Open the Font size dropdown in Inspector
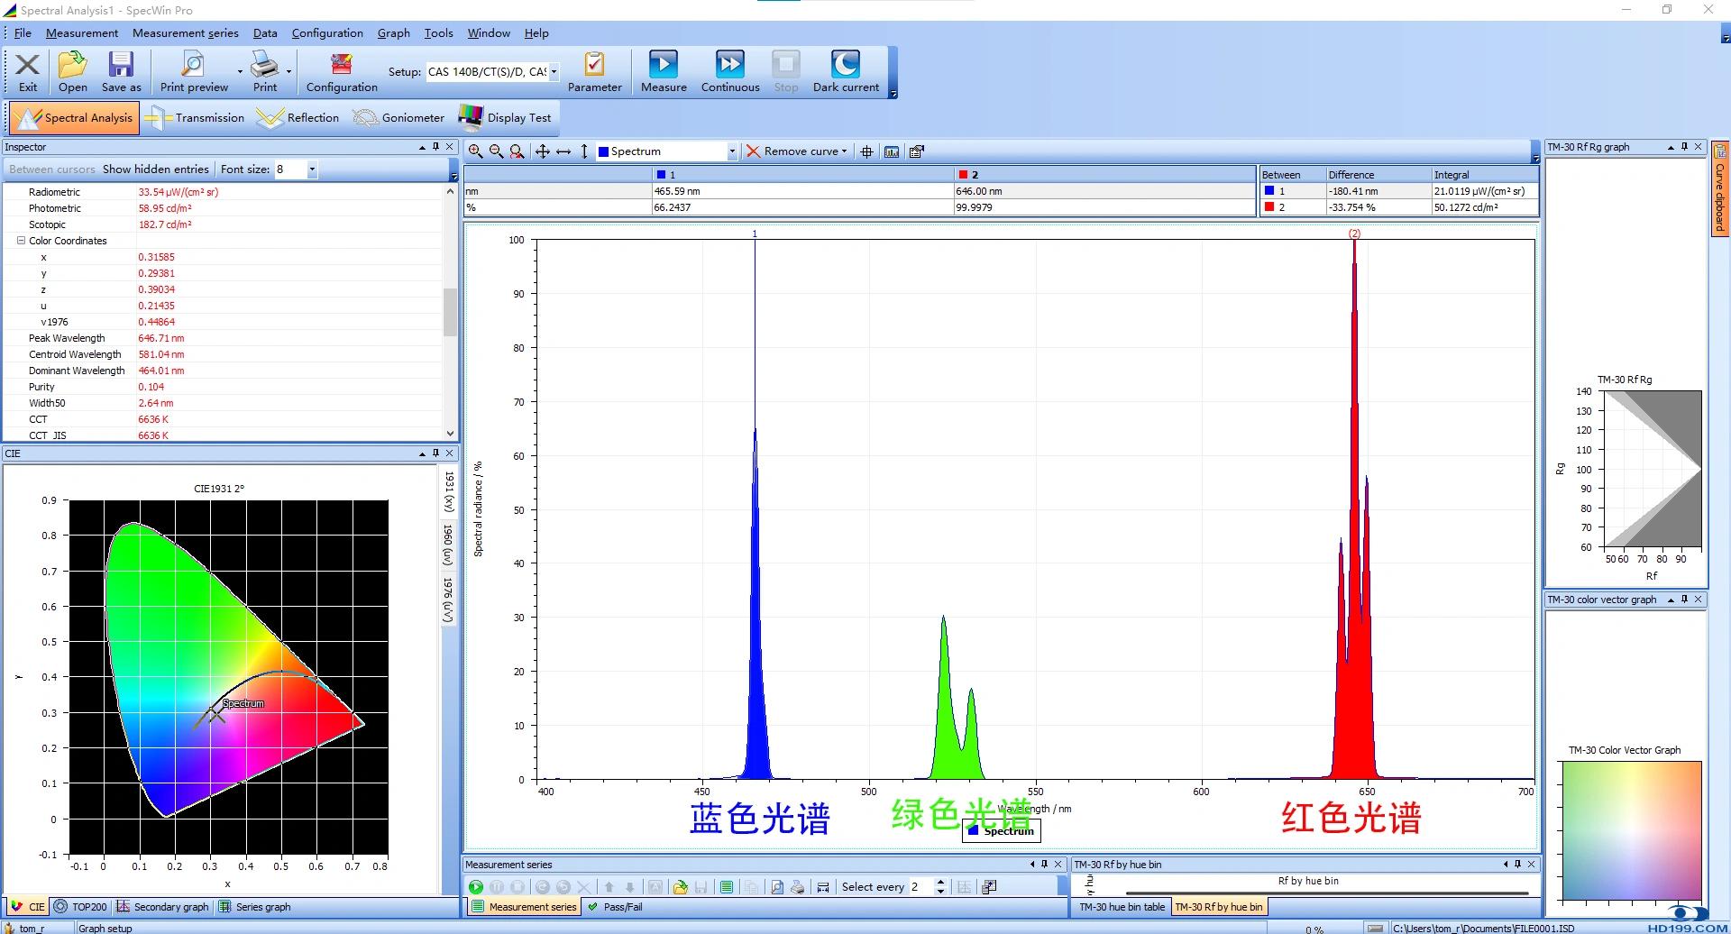Viewport: 1731px width, 934px height. tap(312, 169)
